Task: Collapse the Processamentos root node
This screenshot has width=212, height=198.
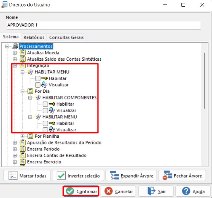Action: click(x=7, y=47)
